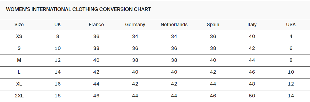The height and width of the screenshot is (102, 310).
Task: Click the Germany column header
Action: tap(135, 25)
